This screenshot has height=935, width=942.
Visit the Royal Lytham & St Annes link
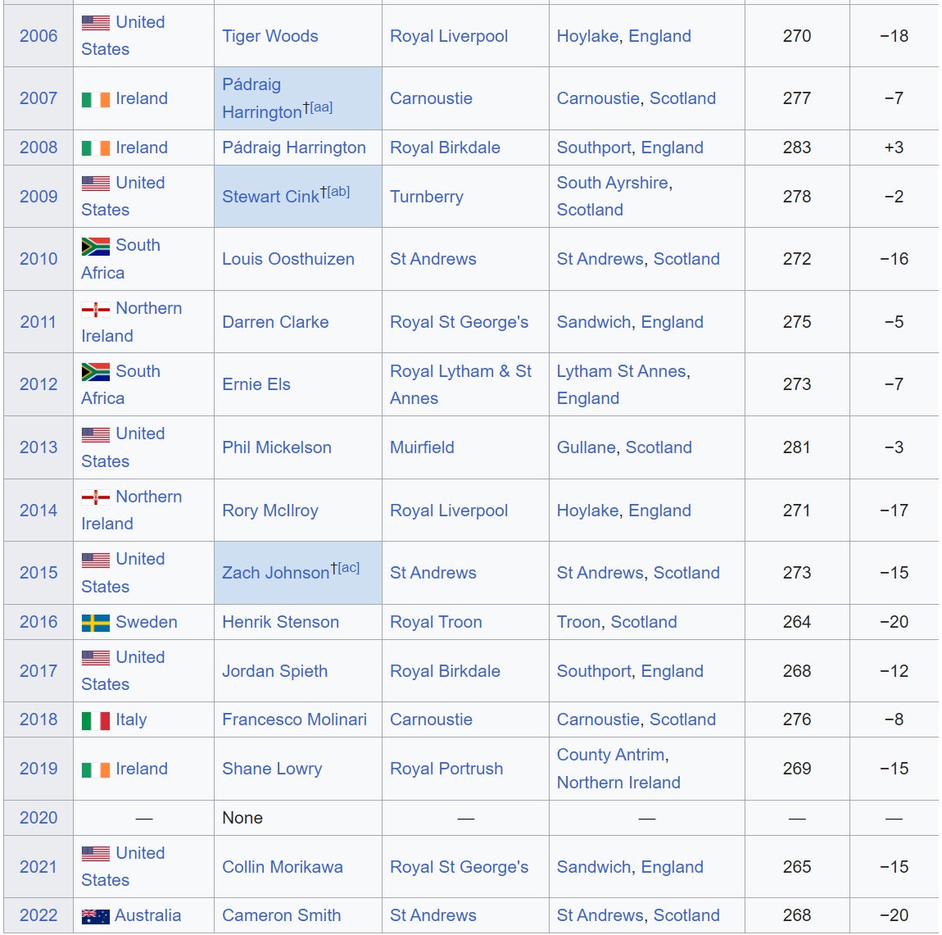[x=460, y=384]
